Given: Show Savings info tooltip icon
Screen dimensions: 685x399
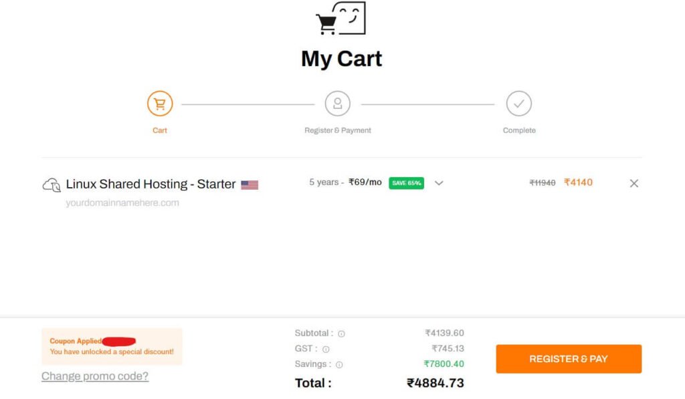Looking at the screenshot, I should pyautogui.click(x=339, y=364).
